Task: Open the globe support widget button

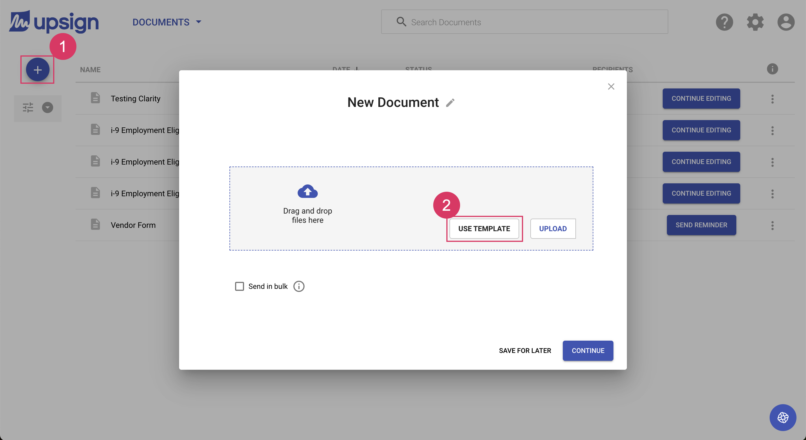Action: tap(782, 417)
